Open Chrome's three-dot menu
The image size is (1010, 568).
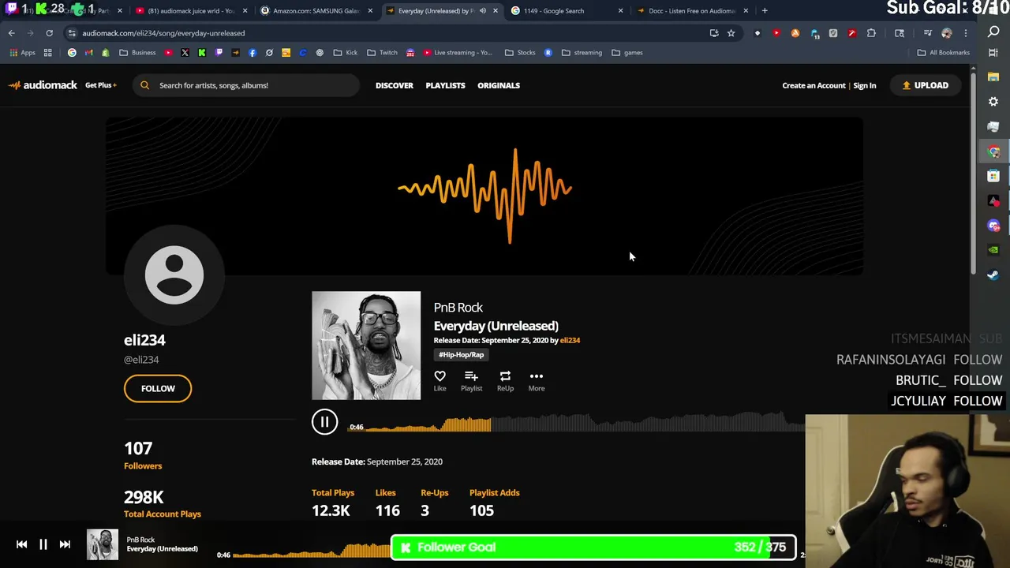tap(966, 33)
